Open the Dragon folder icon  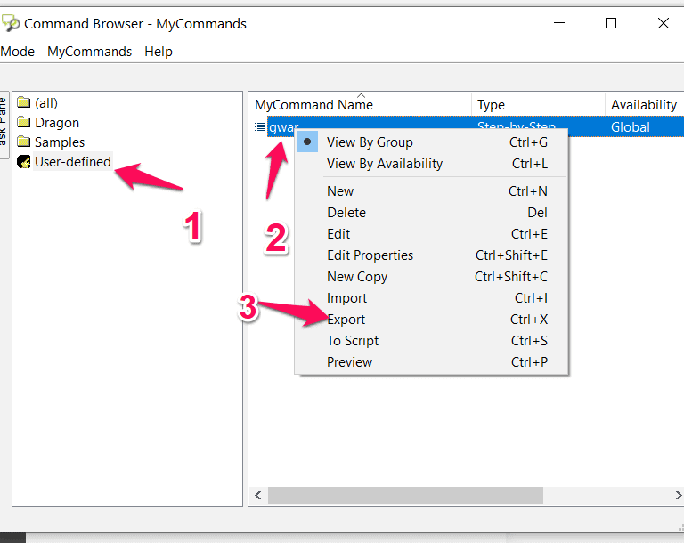pyautogui.click(x=23, y=122)
